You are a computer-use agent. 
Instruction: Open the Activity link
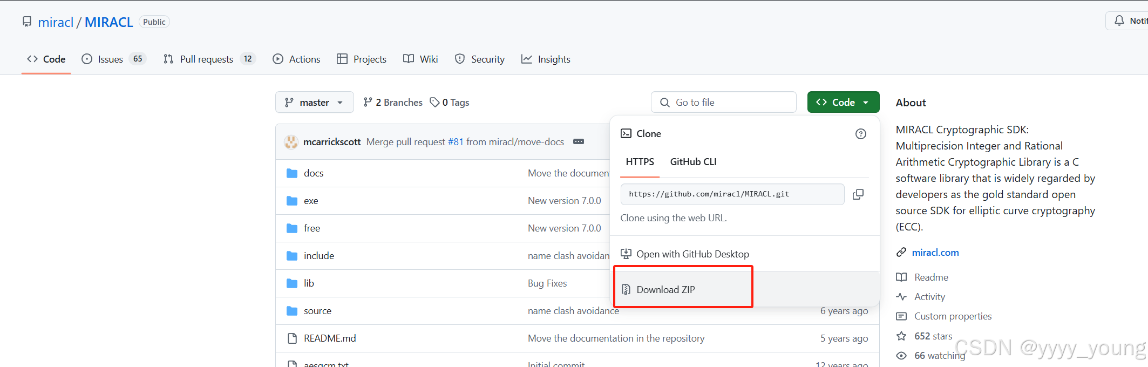[929, 296]
